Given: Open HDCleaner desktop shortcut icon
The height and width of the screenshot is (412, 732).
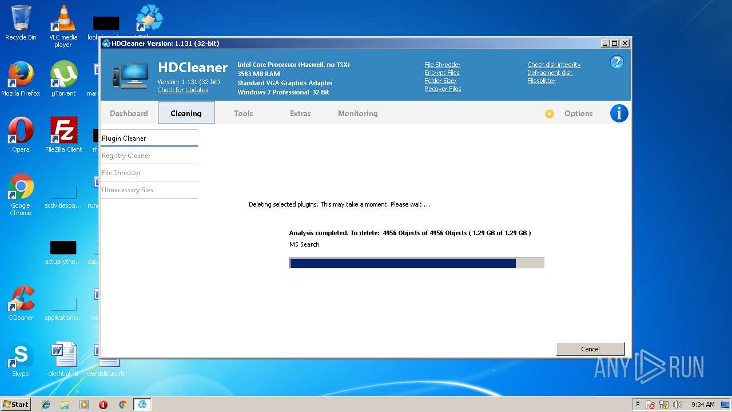Looking at the screenshot, I should (149, 20).
